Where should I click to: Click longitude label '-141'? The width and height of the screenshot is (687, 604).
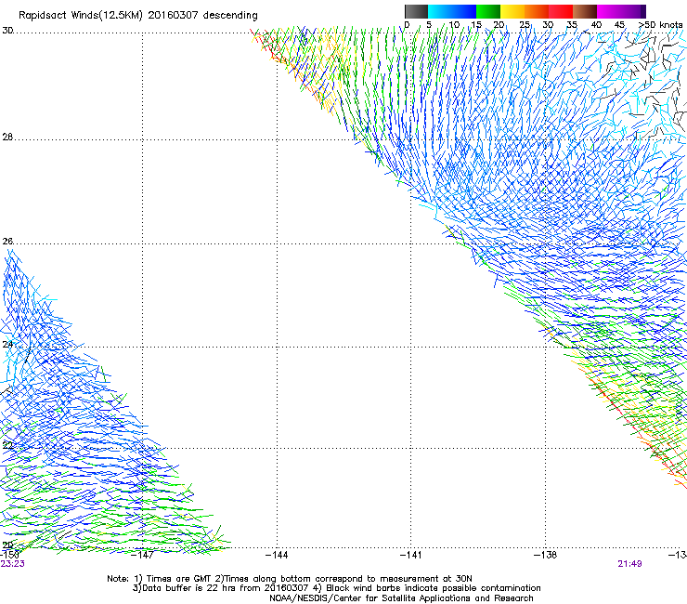411,555
